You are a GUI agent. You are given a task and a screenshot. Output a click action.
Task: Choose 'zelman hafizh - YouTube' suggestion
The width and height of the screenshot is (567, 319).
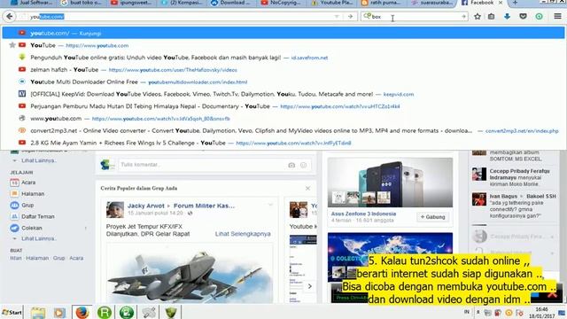pos(283,69)
